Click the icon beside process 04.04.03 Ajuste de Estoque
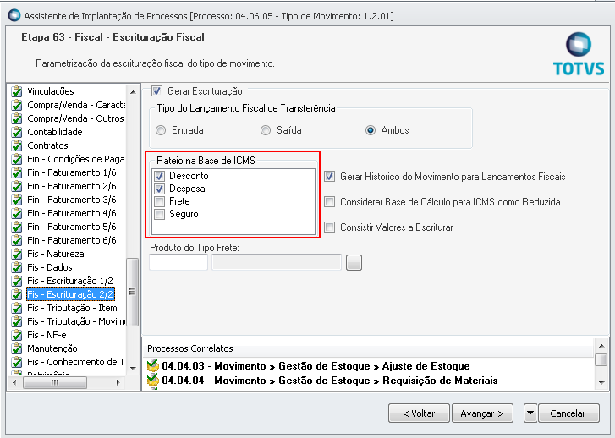615x438 pixels. (152, 366)
